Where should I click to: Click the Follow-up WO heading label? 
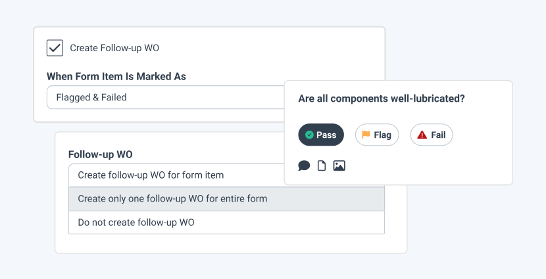[x=101, y=154]
